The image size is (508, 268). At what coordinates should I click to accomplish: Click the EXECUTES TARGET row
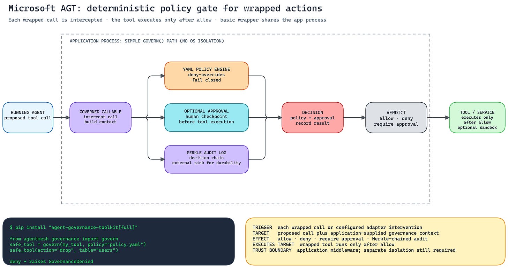(x=323, y=244)
